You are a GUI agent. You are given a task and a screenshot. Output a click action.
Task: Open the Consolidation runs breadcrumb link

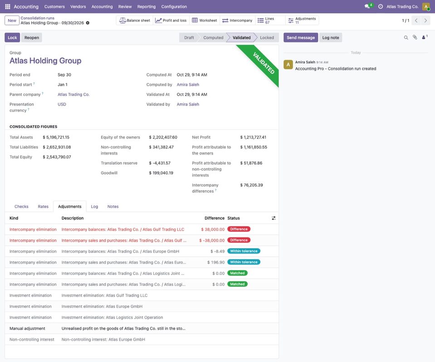pyautogui.click(x=38, y=18)
